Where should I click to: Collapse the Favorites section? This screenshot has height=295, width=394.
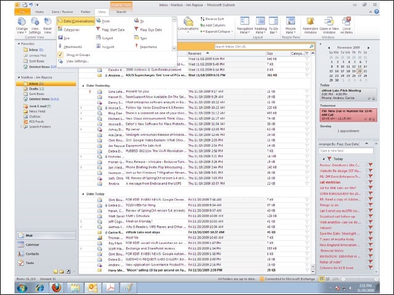click(x=18, y=44)
